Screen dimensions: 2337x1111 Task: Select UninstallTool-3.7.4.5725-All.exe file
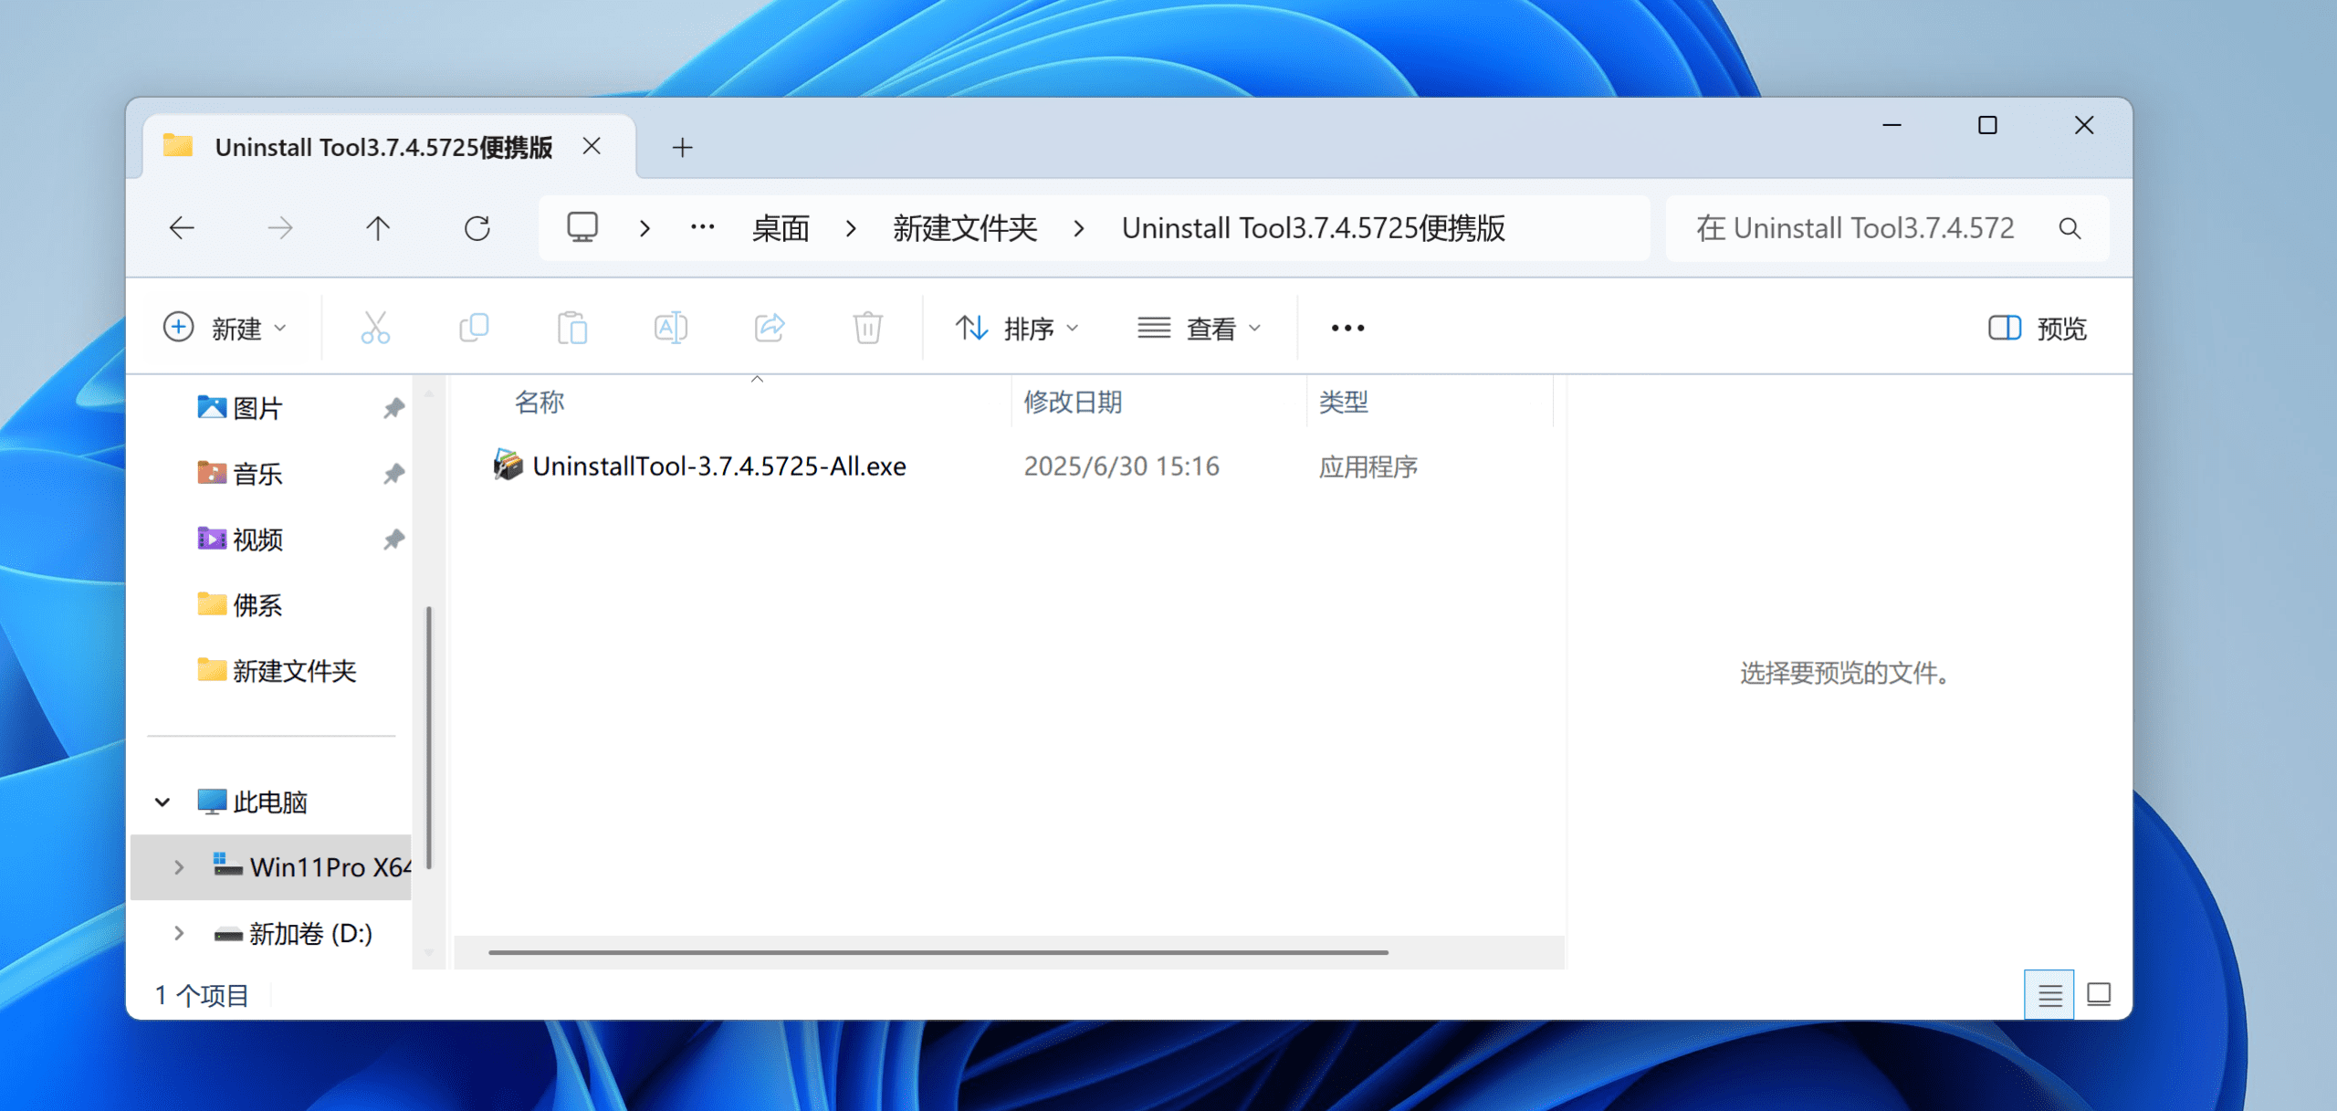[x=718, y=466]
